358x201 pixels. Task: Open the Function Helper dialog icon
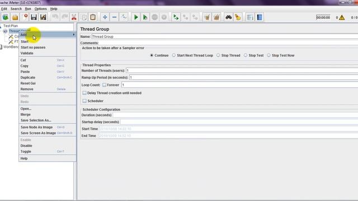(x=250, y=17)
